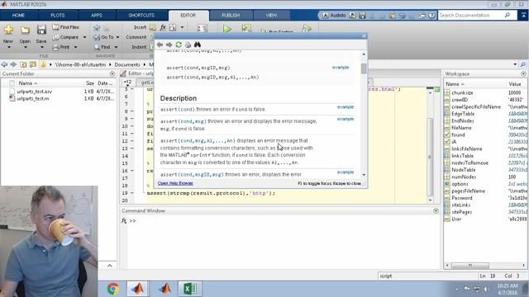Open Google Chrome from taskbar

coord(113,289)
